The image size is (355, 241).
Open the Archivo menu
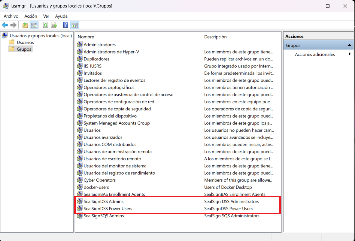(x=11, y=16)
